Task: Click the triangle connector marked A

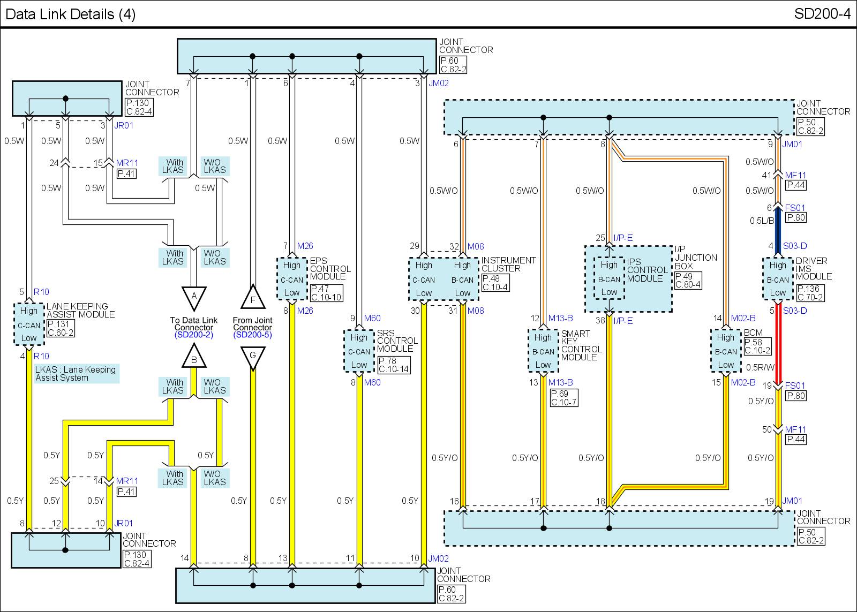Action: 194,297
